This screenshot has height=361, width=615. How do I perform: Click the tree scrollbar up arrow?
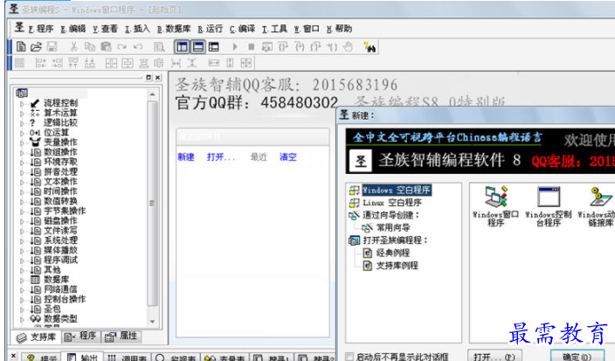coord(152,94)
